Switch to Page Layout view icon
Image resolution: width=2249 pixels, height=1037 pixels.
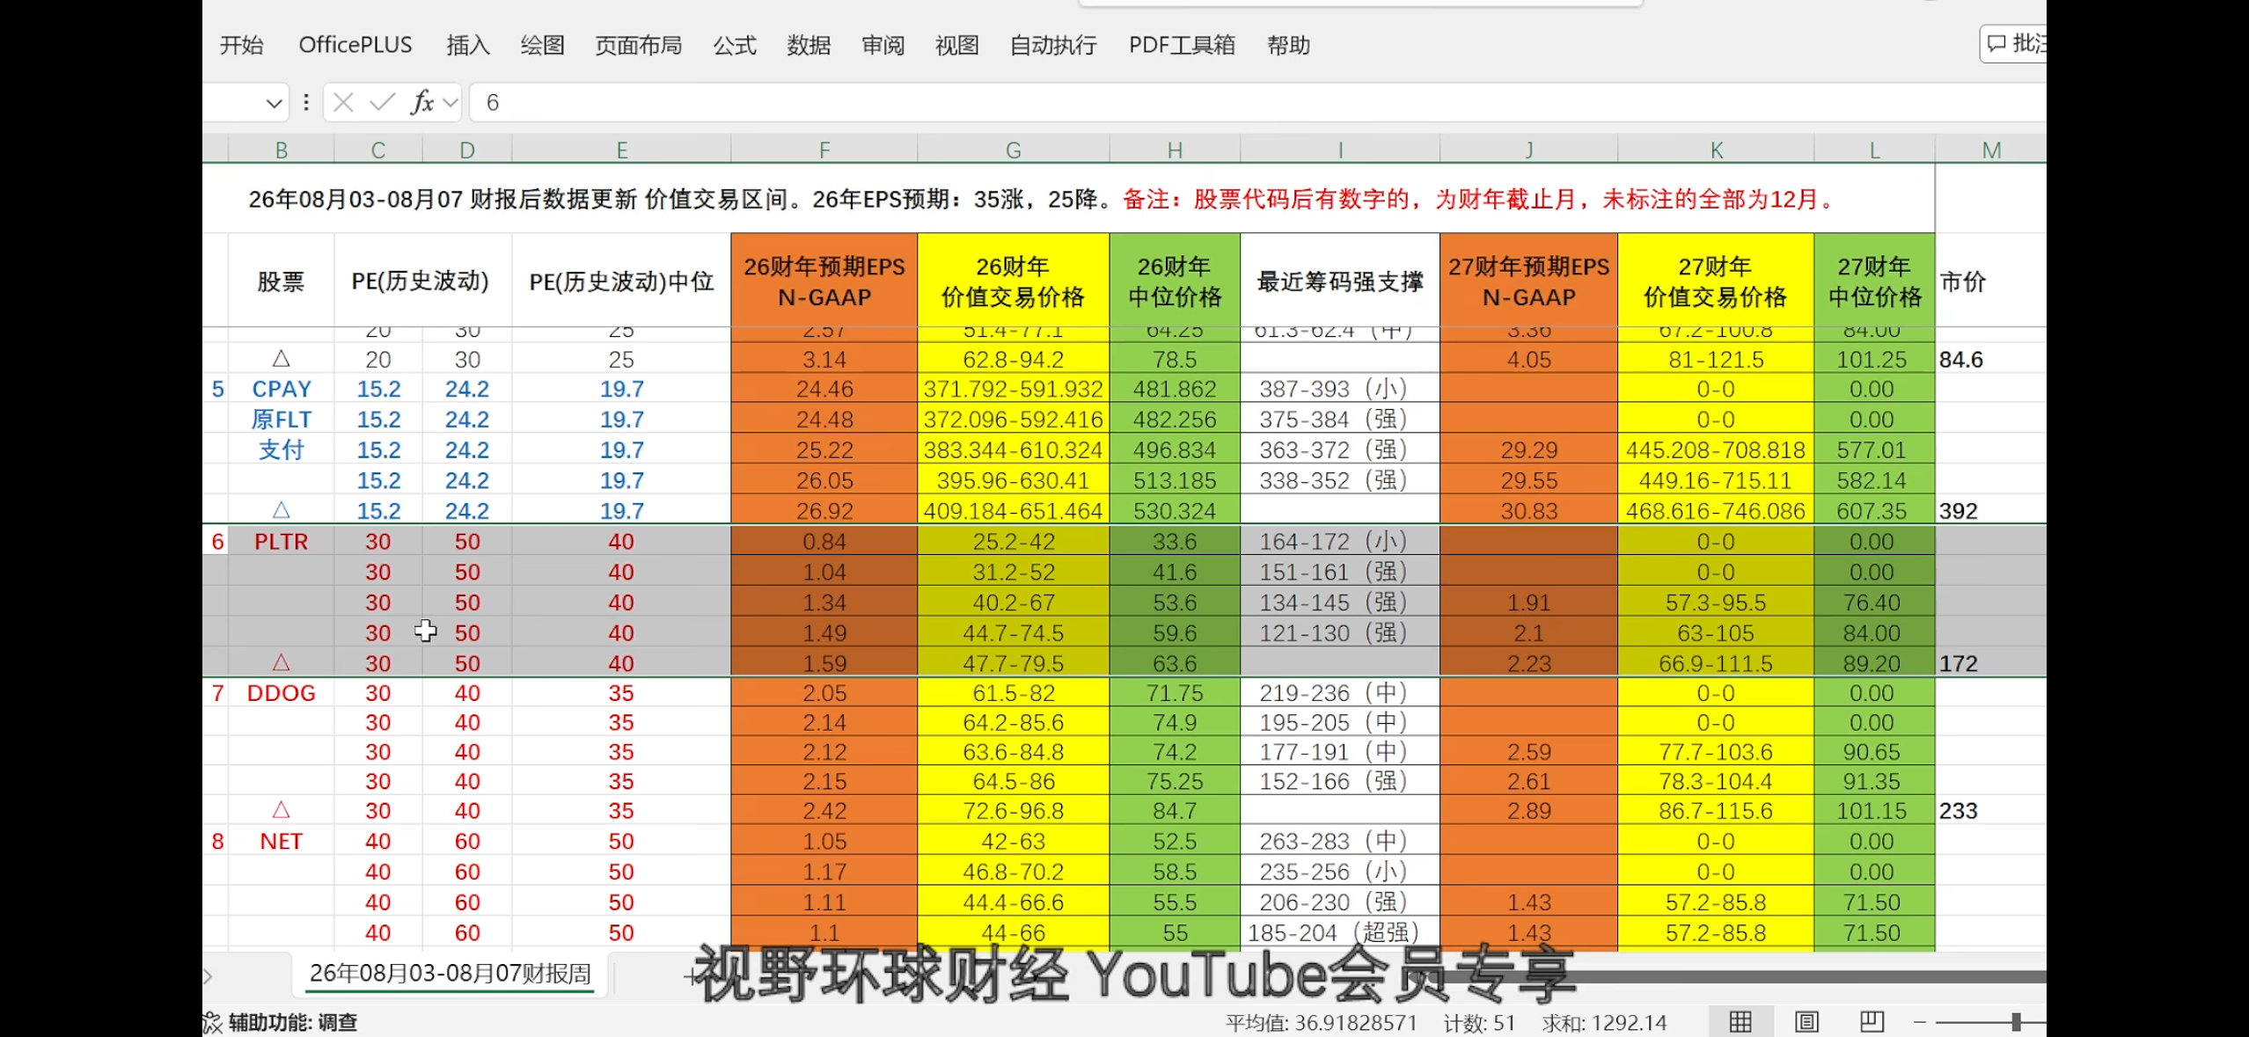pos(1806,1021)
